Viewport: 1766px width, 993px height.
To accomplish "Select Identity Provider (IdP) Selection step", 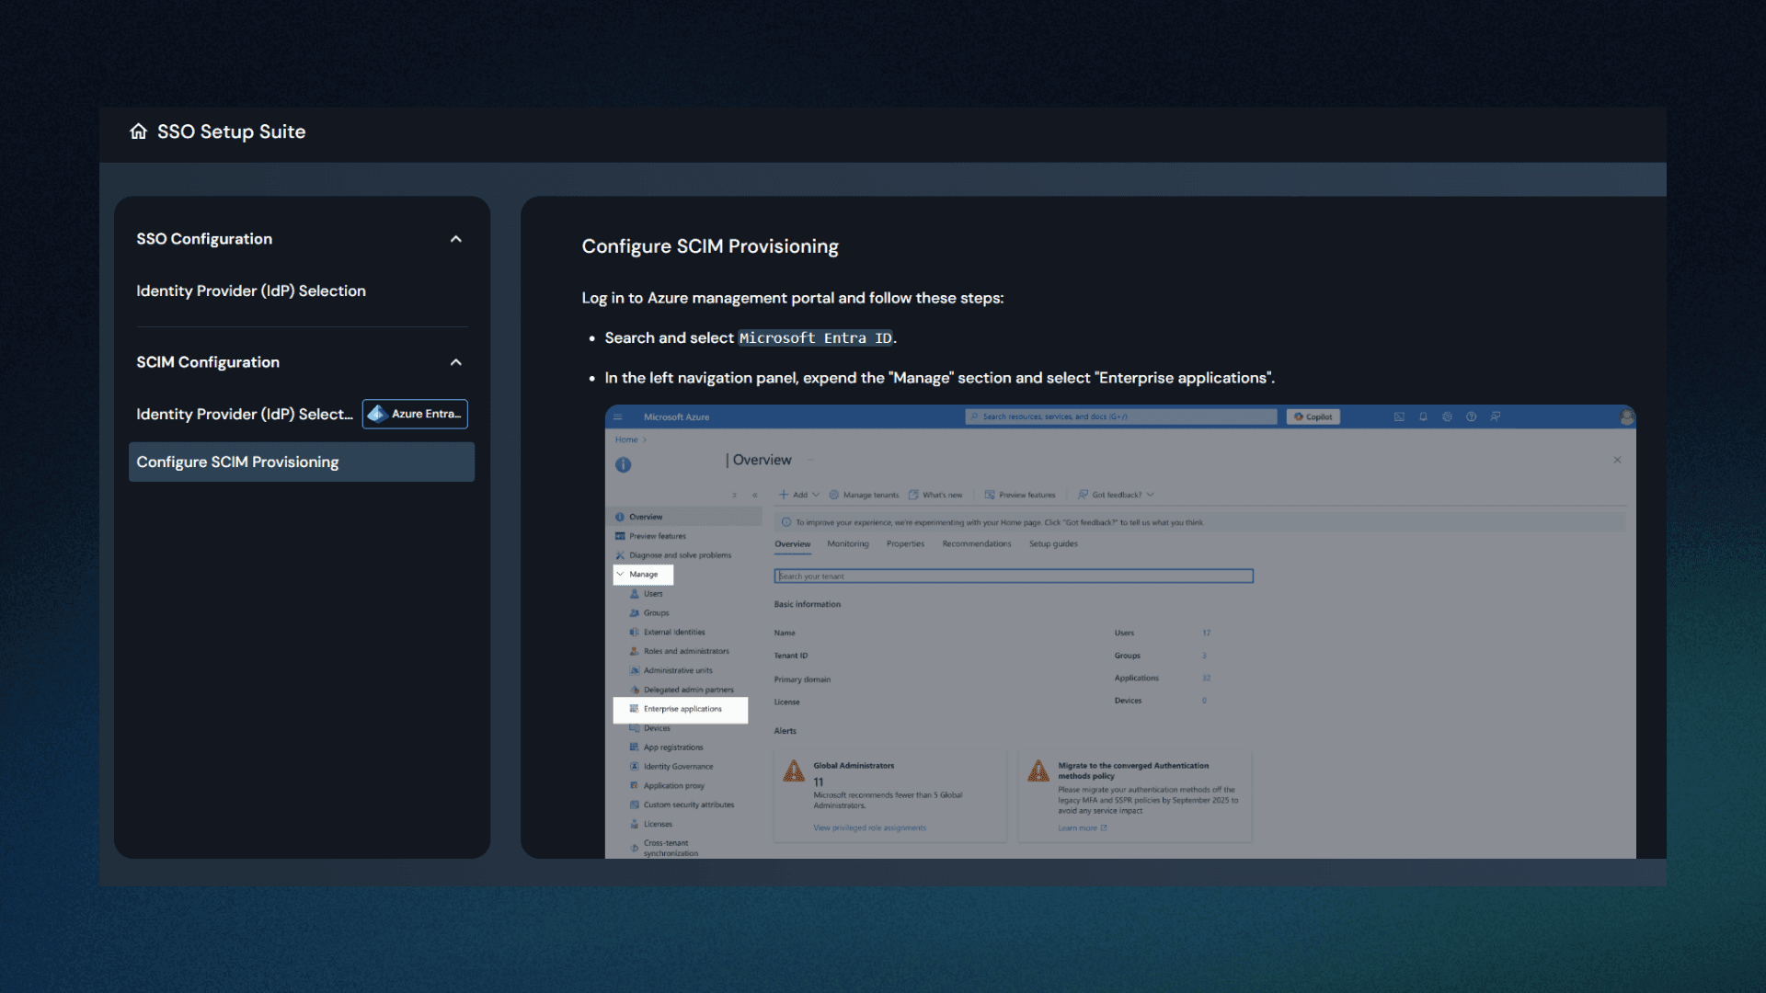I will (251, 291).
